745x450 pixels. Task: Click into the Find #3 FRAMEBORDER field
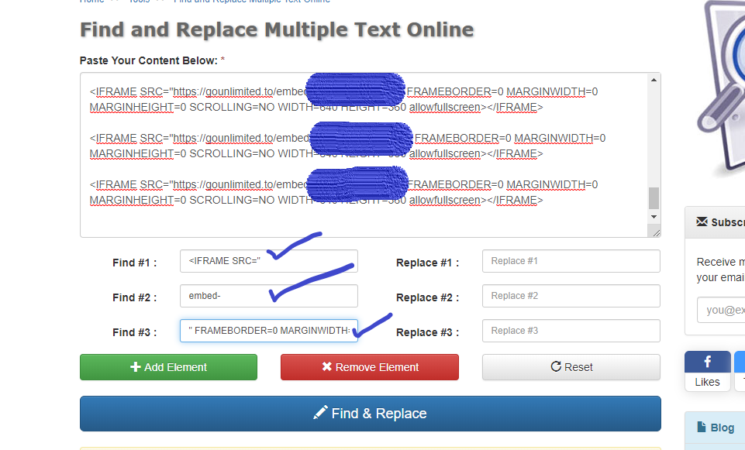coord(268,331)
